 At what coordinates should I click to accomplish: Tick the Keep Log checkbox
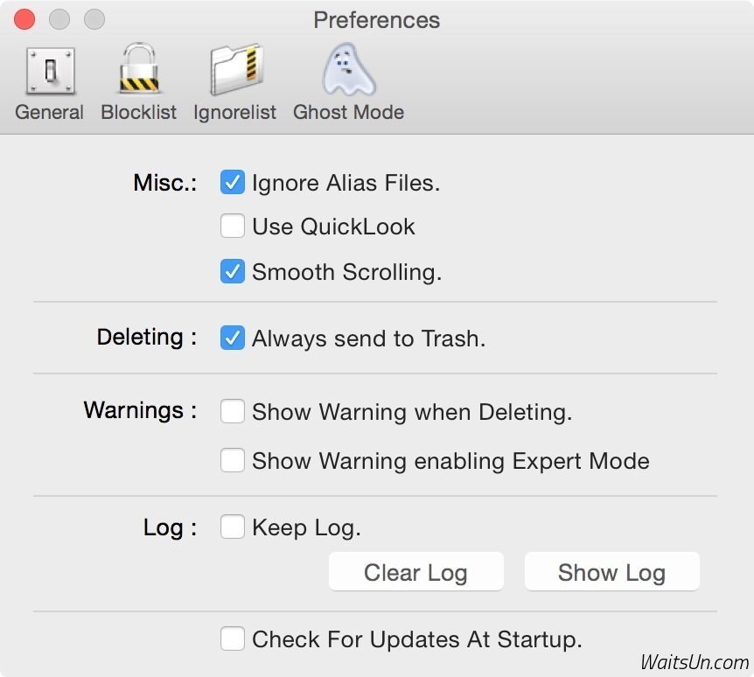coord(232,527)
